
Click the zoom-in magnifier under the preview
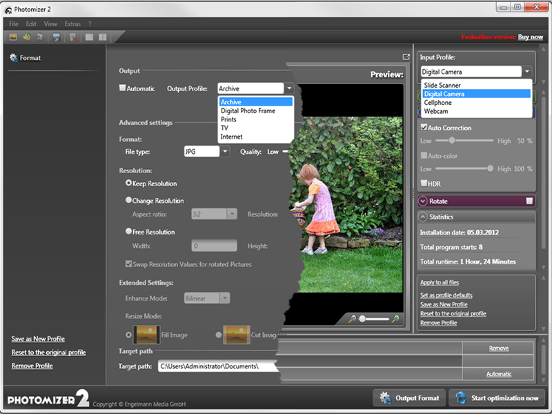point(395,319)
